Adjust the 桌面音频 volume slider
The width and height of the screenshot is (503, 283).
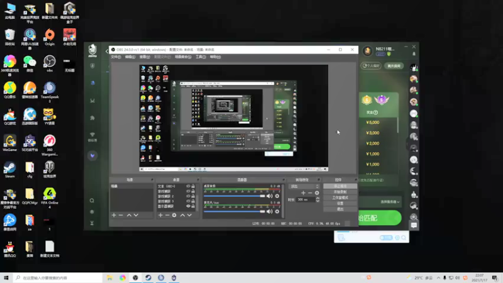click(x=234, y=196)
